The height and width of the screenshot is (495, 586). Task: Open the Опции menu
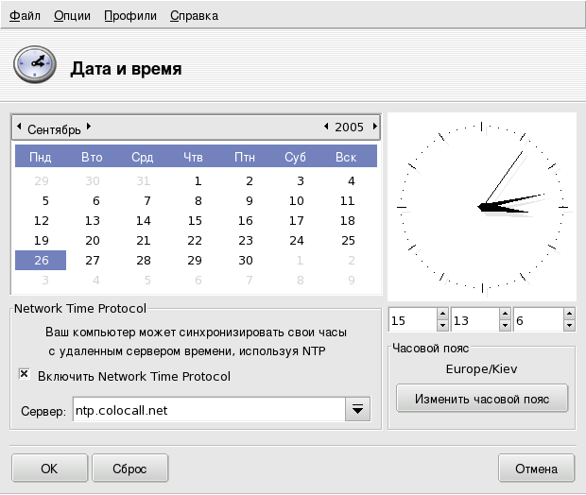(x=73, y=16)
